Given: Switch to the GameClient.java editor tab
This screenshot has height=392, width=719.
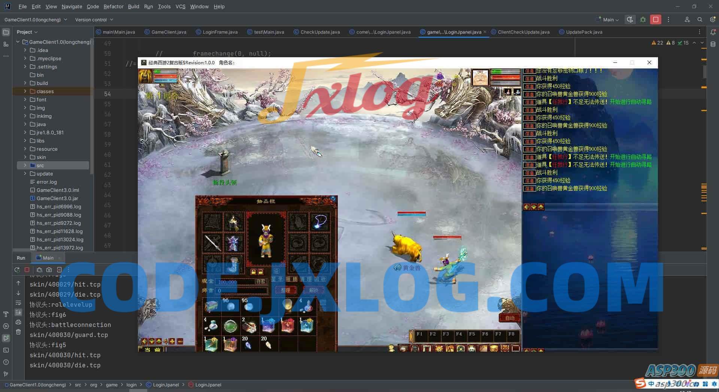Looking at the screenshot, I should (x=169, y=32).
